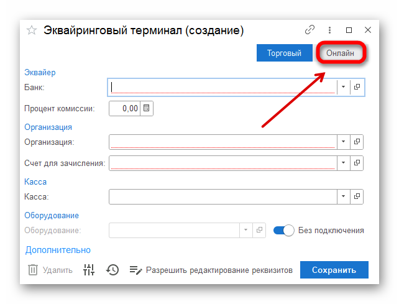Expand the Касса dropdown list
The height and width of the screenshot is (304, 399).
click(x=344, y=196)
